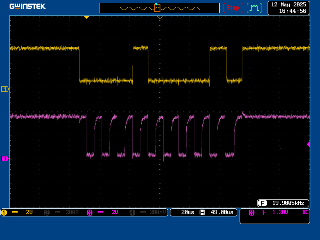Viewport: 320px width, 240px height.
Task: Click the cyan trigger marker above overview
Action: pyautogui.click(x=156, y=4)
